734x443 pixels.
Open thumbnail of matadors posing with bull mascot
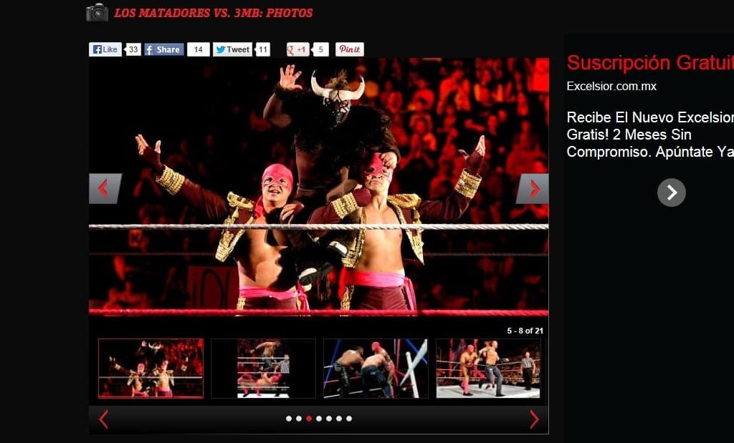(151, 368)
